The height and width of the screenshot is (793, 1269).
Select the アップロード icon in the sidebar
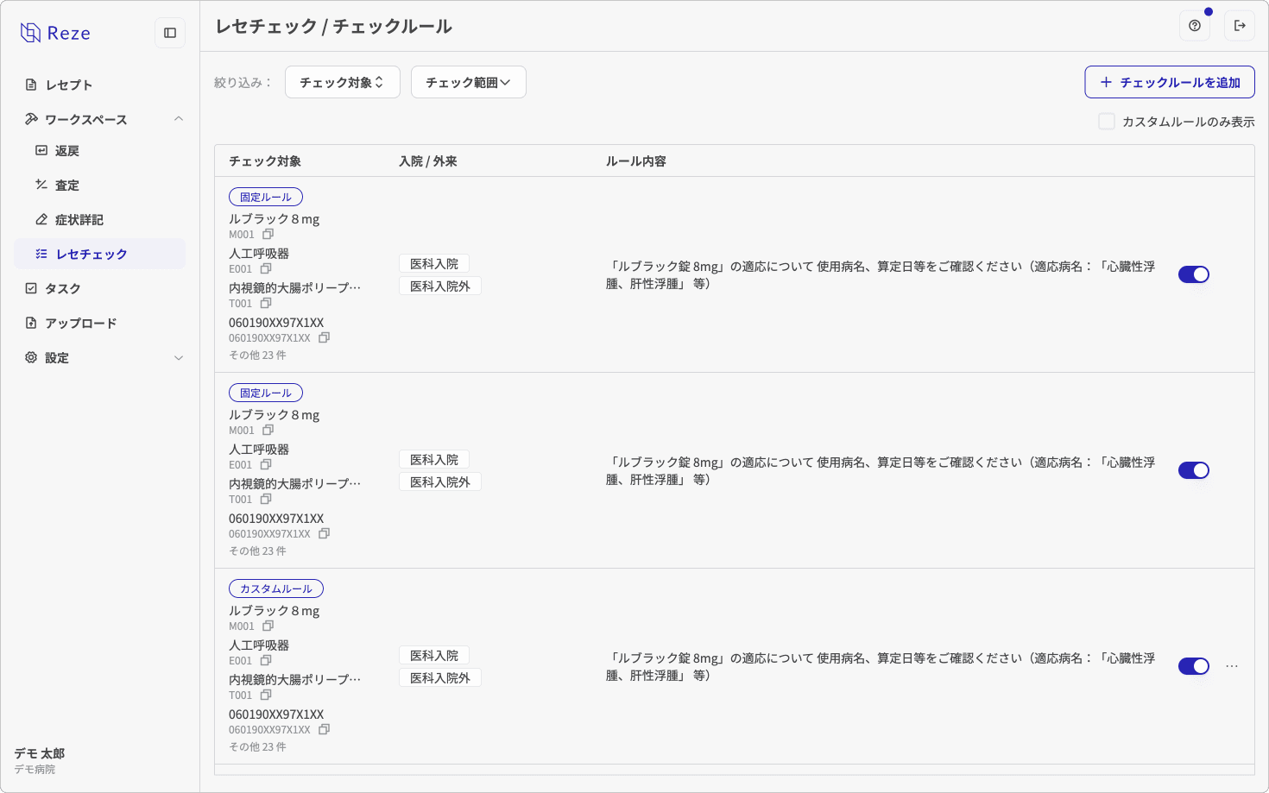tap(30, 323)
